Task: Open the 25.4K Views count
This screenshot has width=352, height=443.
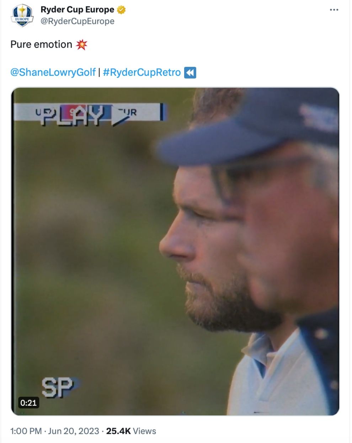Action: coord(131,431)
